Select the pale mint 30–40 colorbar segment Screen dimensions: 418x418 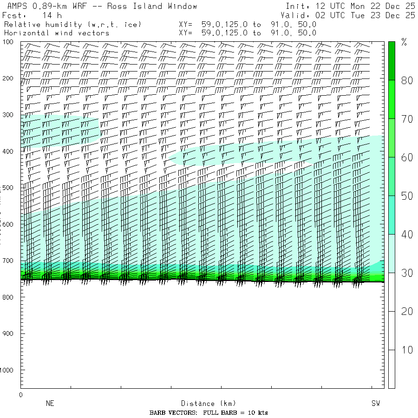tap(392, 254)
